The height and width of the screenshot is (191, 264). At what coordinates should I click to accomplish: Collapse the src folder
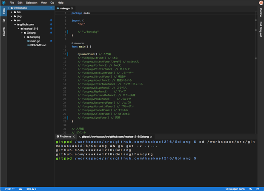pyautogui.click(x=11, y=20)
